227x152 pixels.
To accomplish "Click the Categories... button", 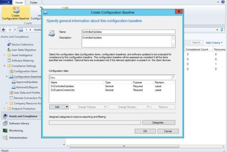I will tap(159, 123).
